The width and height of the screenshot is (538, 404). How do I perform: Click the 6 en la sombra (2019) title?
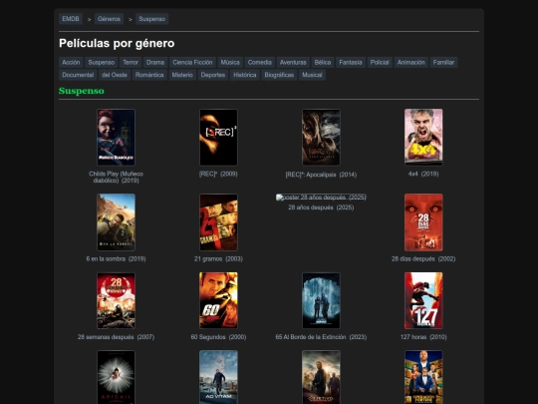(116, 258)
